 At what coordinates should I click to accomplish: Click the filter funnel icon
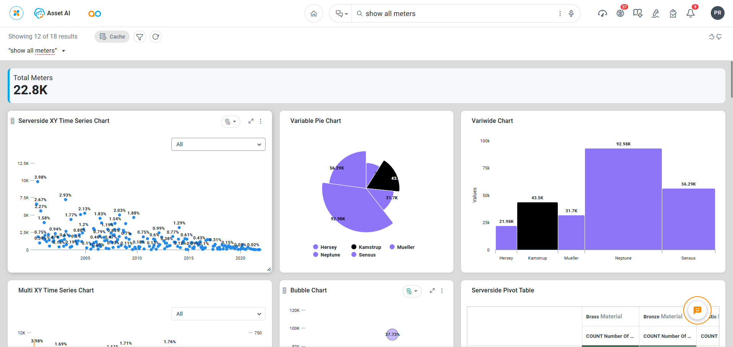pos(140,37)
